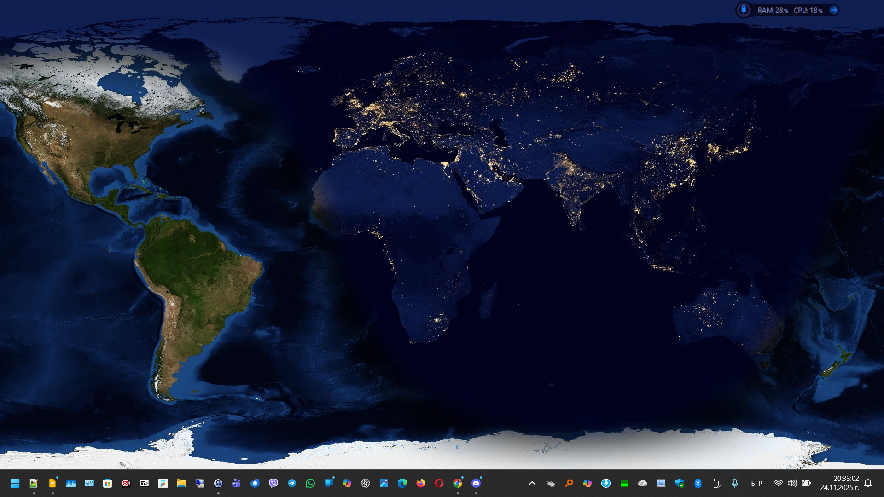Switch to Discord on the taskbar
The image size is (884, 497).
[476, 483]
